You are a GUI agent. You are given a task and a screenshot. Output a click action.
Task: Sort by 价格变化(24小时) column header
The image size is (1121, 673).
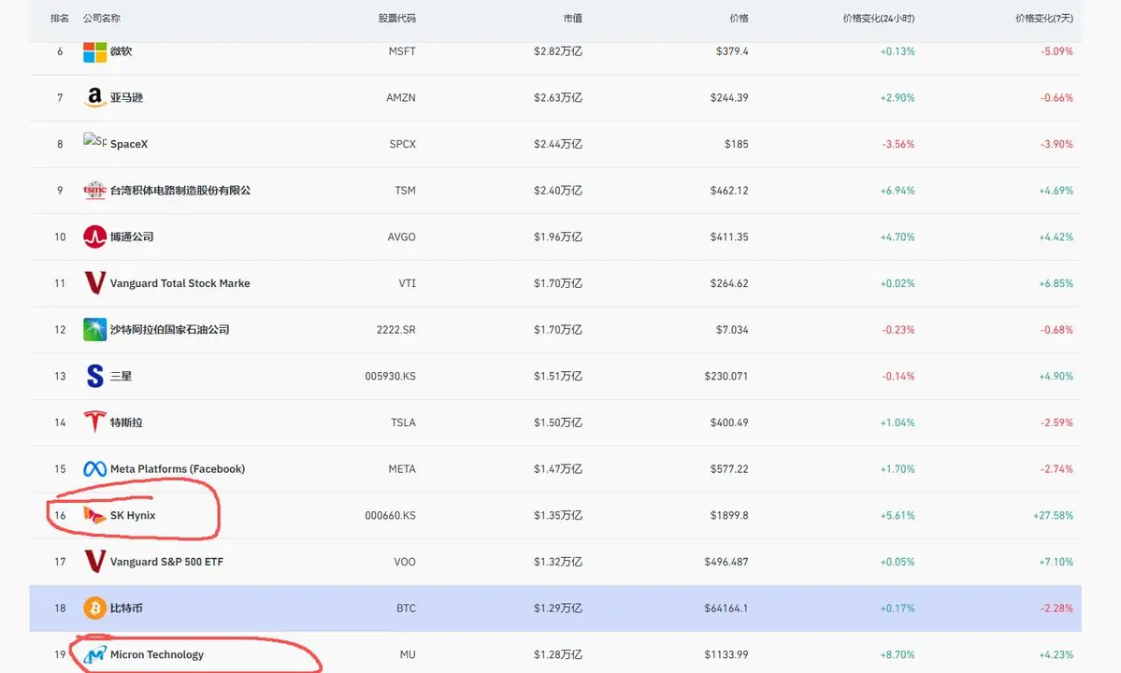coord(879,18)
